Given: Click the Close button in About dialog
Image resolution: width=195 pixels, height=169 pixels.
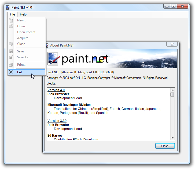Looking at the screenshot, I should point(165,146).
